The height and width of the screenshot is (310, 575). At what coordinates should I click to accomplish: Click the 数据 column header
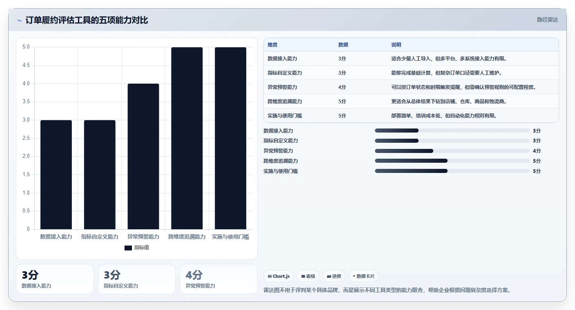[343, 45]
